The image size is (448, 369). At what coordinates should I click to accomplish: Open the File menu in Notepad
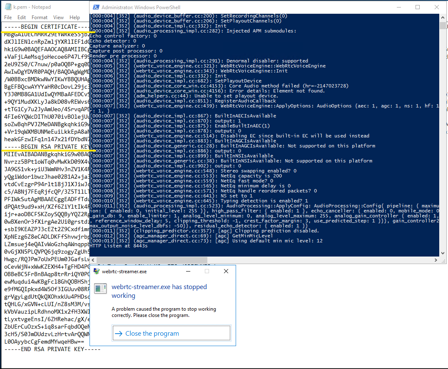[x=7, y=17]
